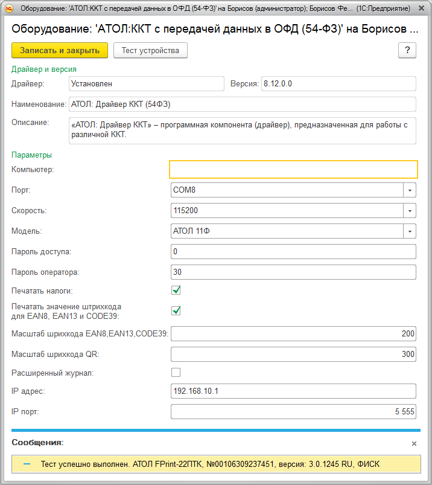Image resolution: width=432 pixels, height=485 pixels.
Task: Enable the Расширенный журнал checkbox
Action: [x=176, y=373]
